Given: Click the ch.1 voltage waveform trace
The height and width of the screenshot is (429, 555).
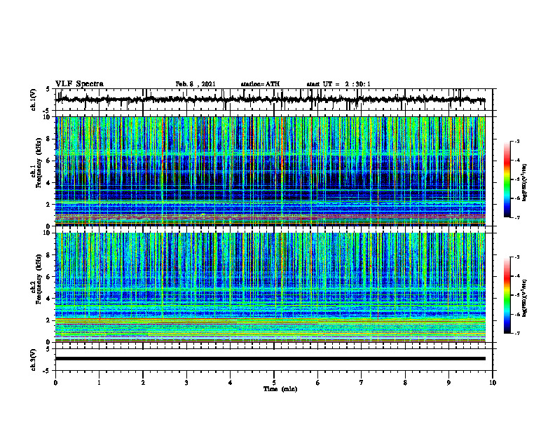Looking at the screenshot, I should coord(270,100).
